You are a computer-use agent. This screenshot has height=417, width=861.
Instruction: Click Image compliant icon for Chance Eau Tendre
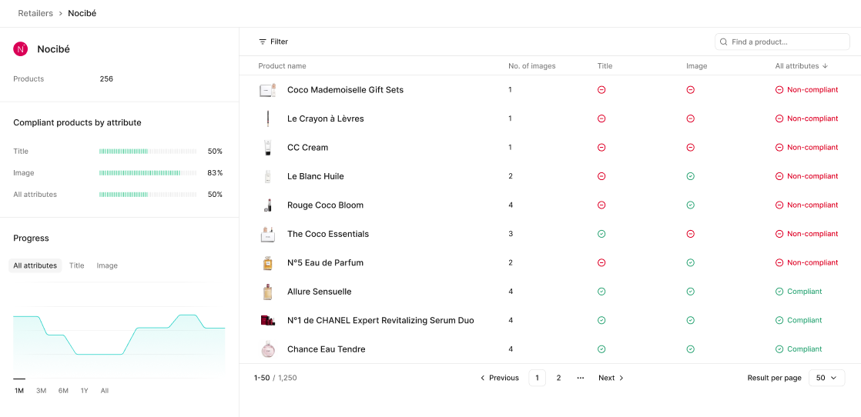[691, 349]
